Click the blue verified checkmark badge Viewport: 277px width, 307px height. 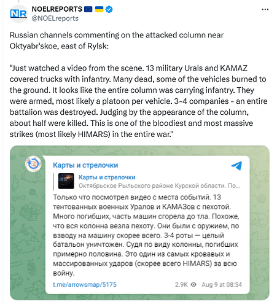click(x=109, y=9)
